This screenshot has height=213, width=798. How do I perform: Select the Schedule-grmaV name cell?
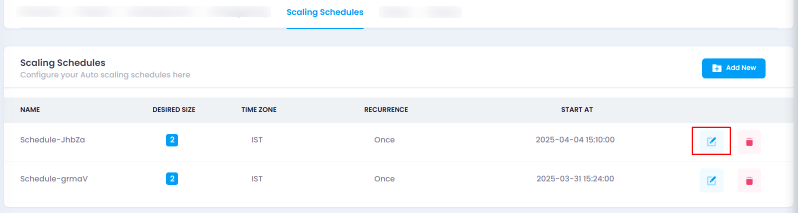pos(54,179)
